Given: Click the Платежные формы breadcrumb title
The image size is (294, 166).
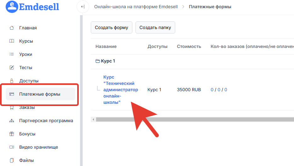Looking at the screenshot, I should click(210, 7).
